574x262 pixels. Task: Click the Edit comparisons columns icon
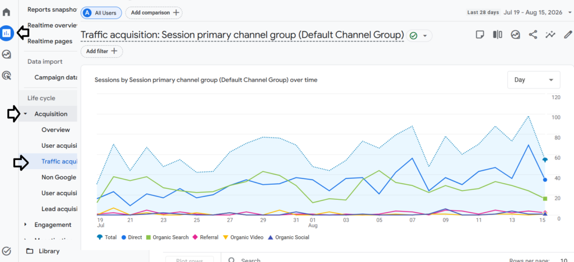point(498,35)
